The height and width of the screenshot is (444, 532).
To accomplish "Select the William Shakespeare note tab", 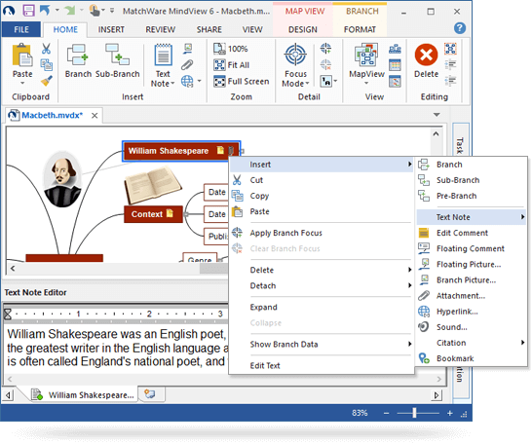I will pyautogui.click(x=84, y=395).
